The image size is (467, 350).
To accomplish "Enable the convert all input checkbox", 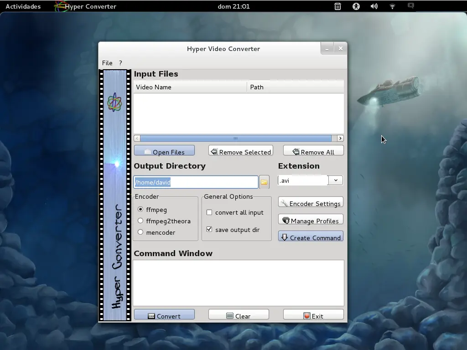I will point(209,212).
